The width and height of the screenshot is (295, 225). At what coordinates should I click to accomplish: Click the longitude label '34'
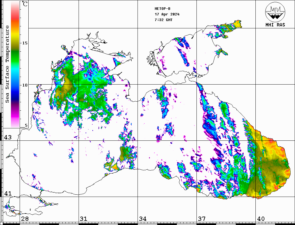pos(143,219)
